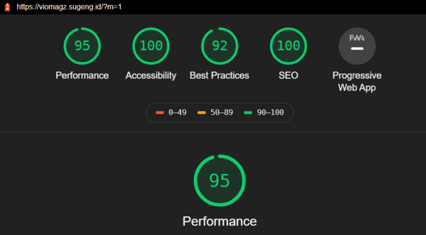Open the Progressive Web App label
The width and height of the screenshot is (426, 235).
(357, 82)
